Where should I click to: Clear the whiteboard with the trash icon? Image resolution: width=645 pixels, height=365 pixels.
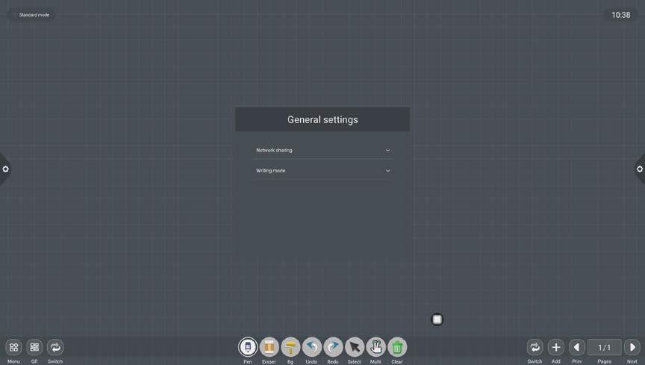click(x=397, y=347)
